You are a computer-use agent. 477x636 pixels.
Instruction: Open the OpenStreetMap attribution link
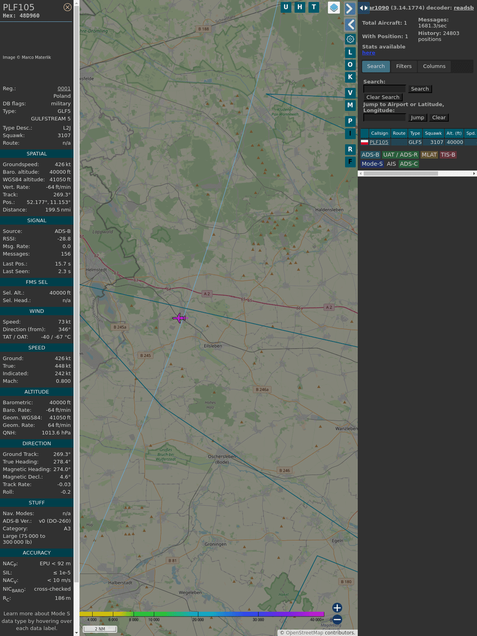pyautogui.click(x=304, y=633)
